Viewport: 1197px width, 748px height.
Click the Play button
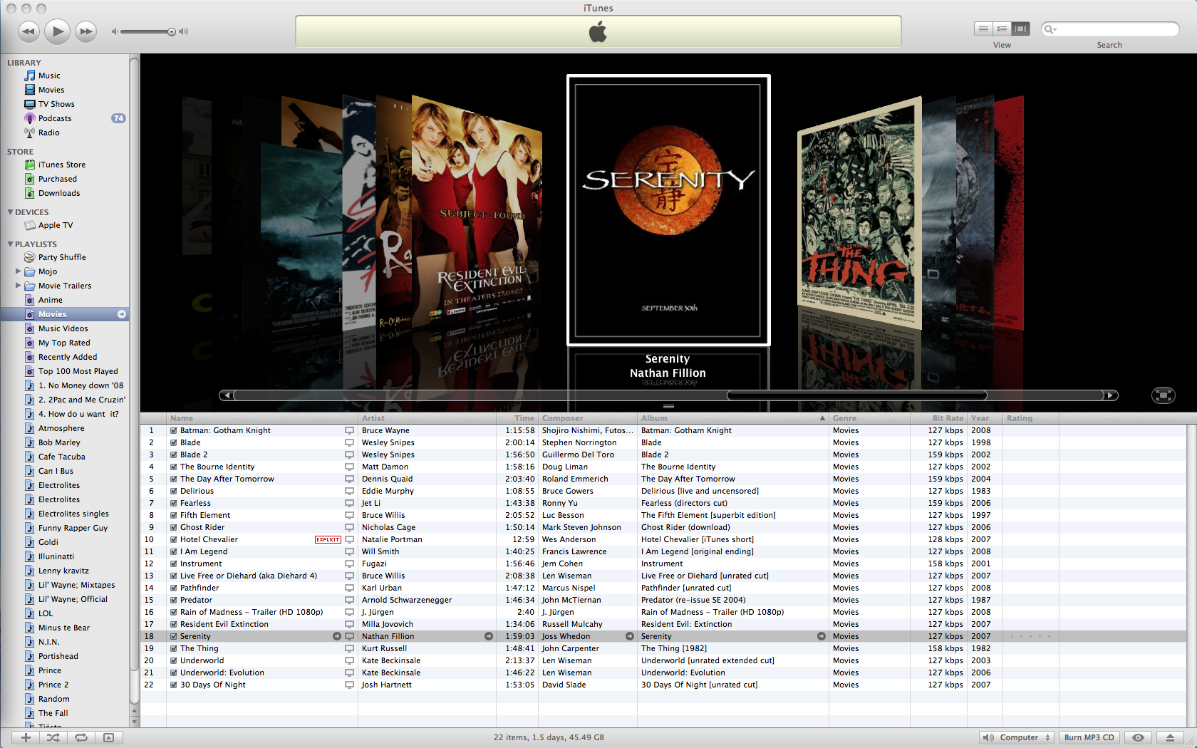coord(57,31)
